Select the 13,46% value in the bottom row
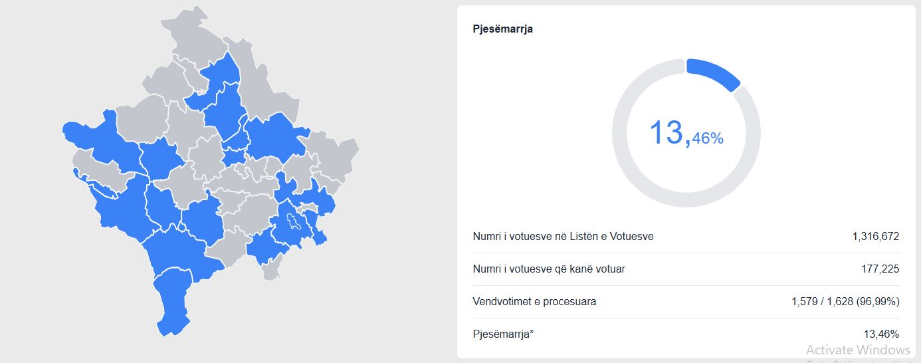This screenshot has width=921, height=363. click(882, 334)
